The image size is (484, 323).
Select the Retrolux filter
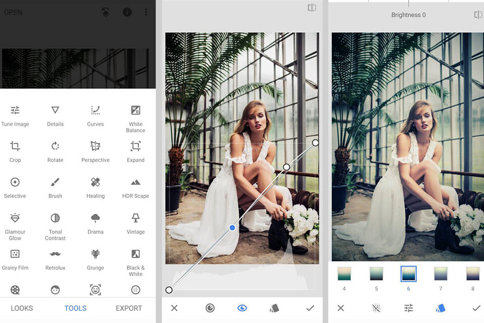pos(54,256)
